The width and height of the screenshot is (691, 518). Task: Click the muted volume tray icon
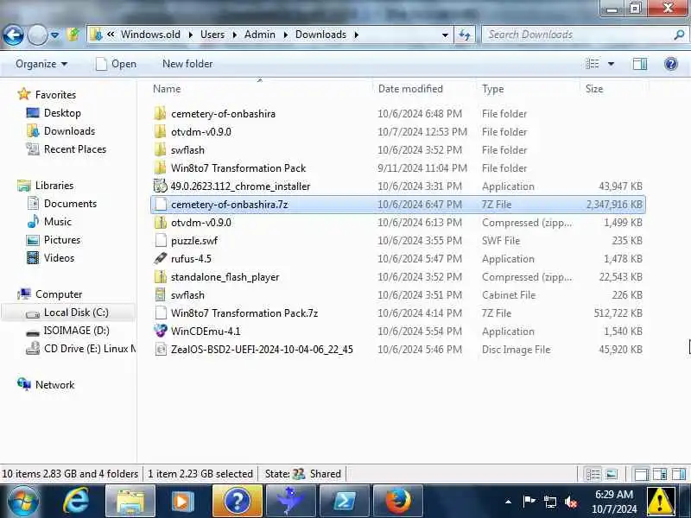[571, 502]
